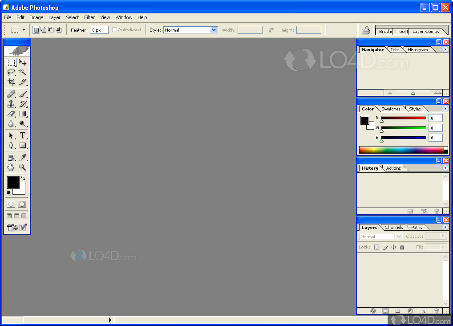
Task: Click the Gradient tool icon
Action: point(22,114)
